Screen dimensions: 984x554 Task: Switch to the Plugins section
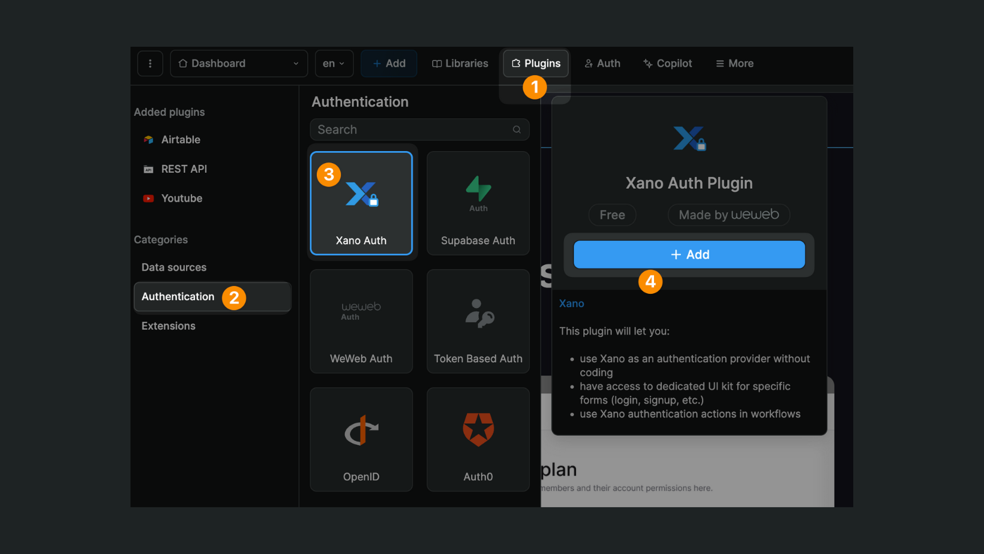(535, 63)
